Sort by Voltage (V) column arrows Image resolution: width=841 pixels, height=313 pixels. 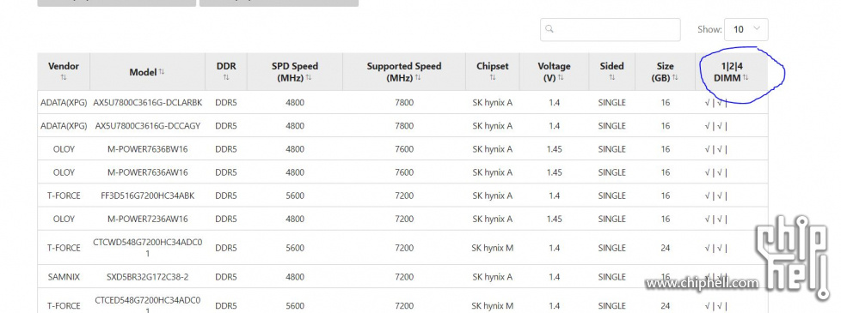[561, 77]
